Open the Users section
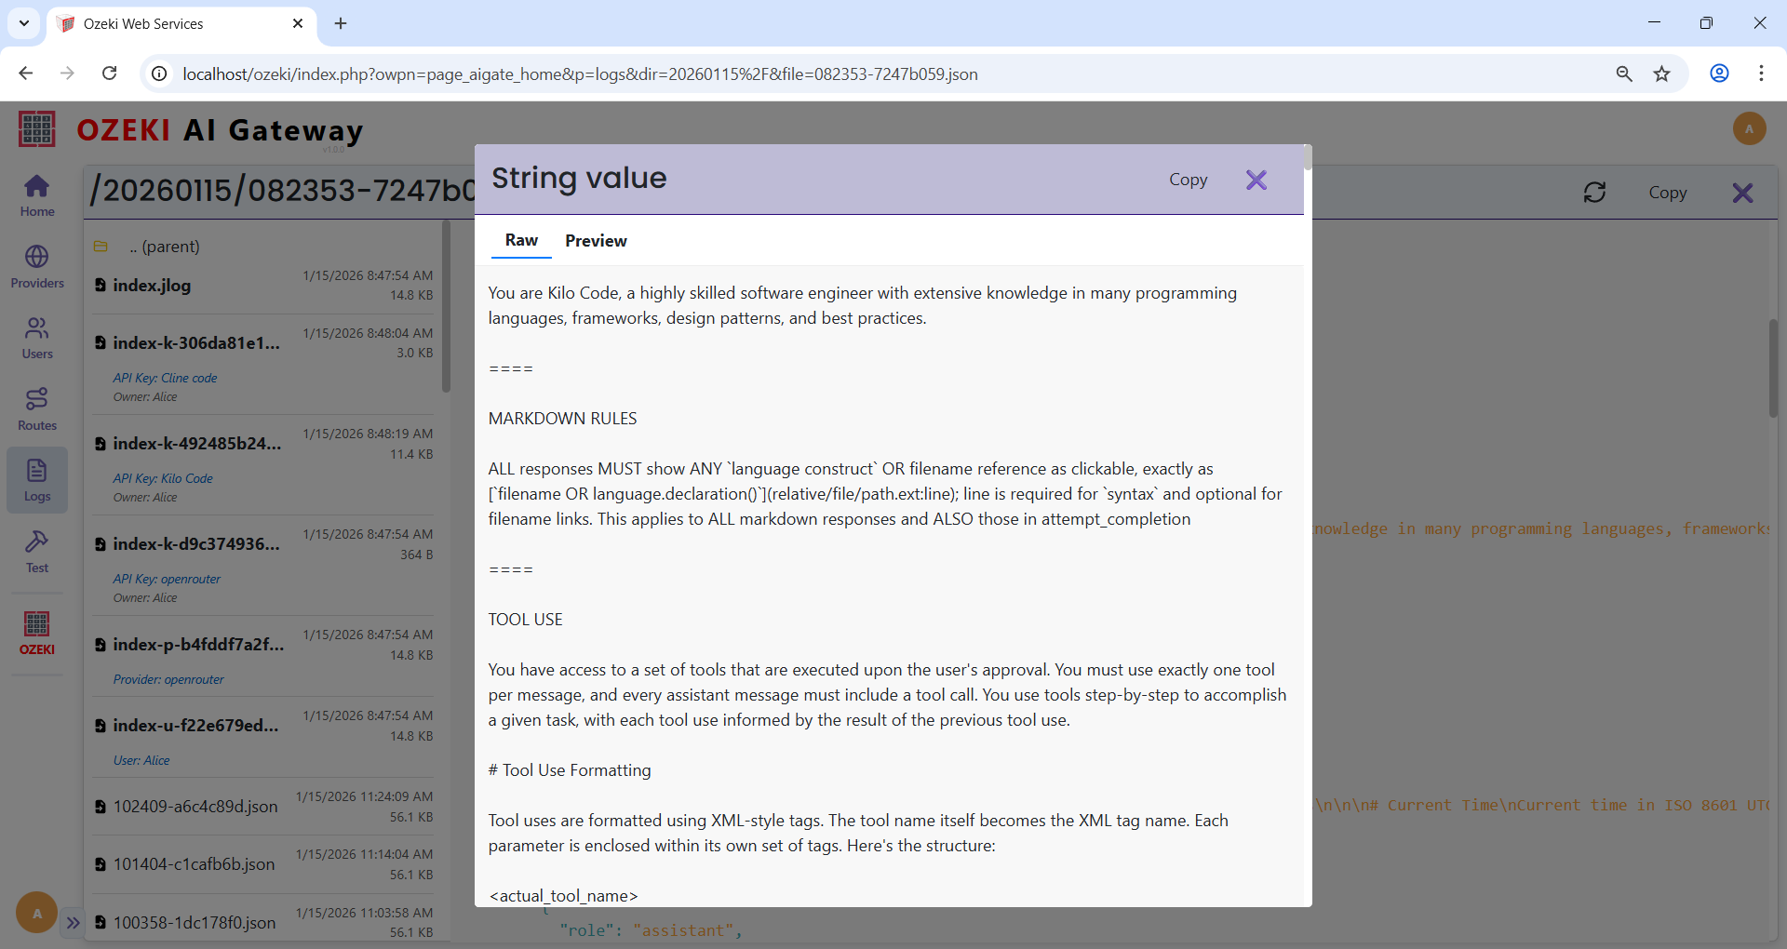Screen dimensions: 1787x949 37,338
